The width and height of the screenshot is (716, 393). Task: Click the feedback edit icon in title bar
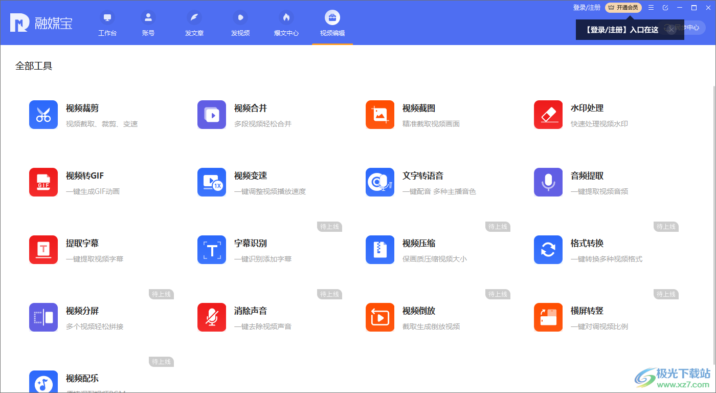point(665,8)
